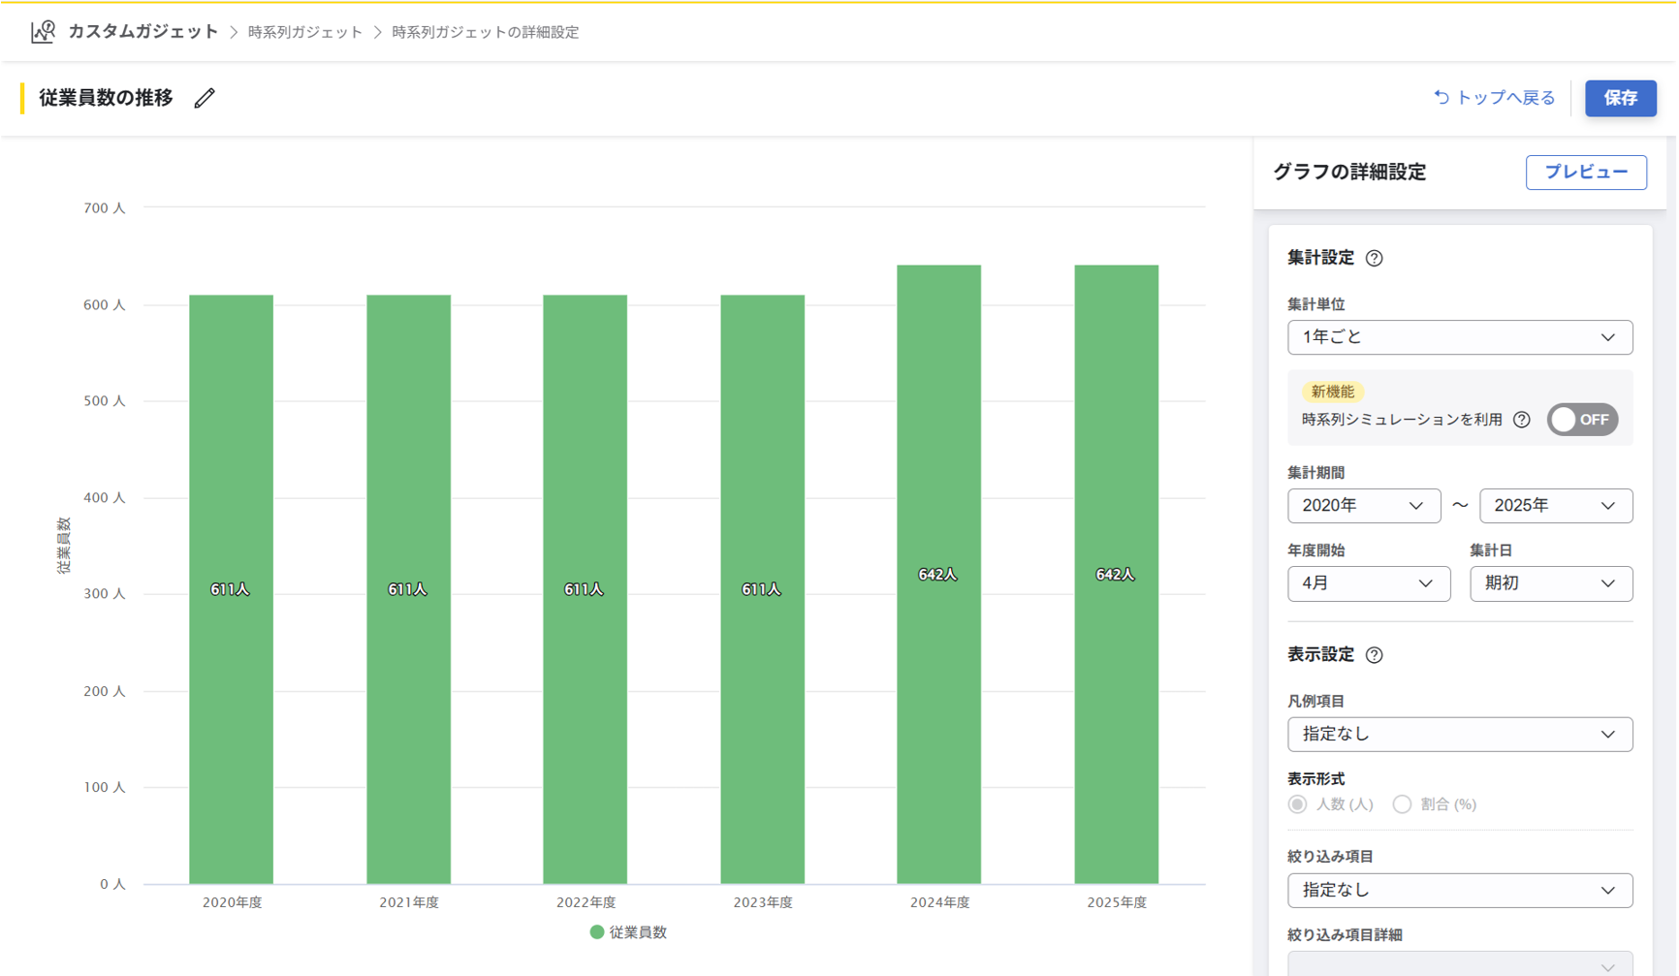
Task: Click help icon beside 時系列シミュレーションを利用
Action: pyautogui.click(x=1522, y=420)
